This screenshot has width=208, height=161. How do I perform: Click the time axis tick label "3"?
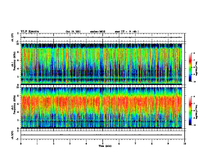70,144
